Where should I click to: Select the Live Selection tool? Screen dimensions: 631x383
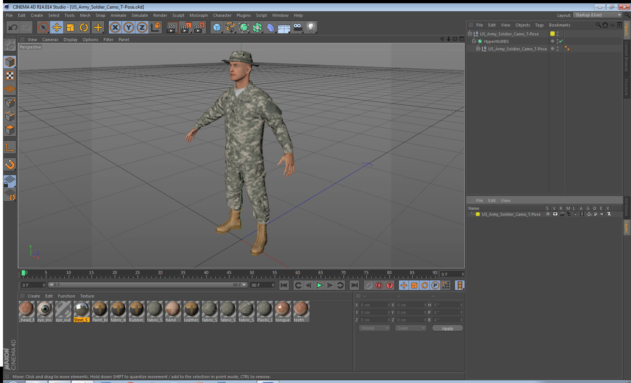(43, 27)
